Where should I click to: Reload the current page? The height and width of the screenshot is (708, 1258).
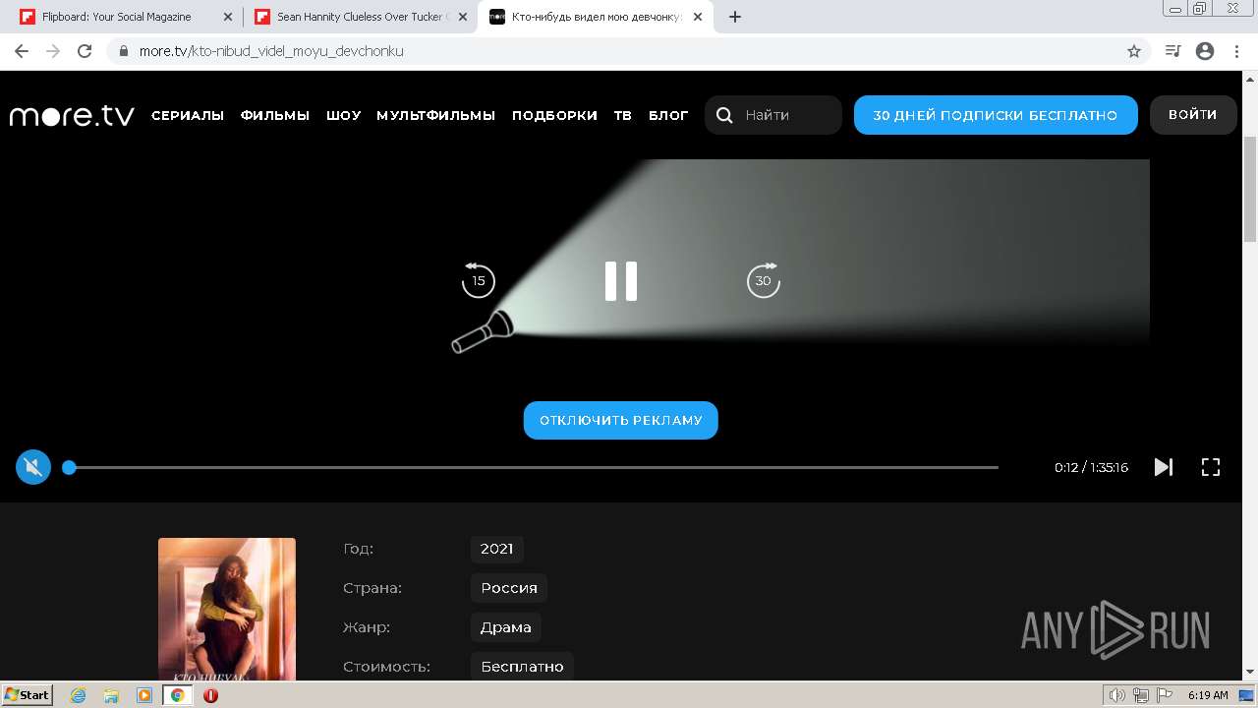(85, 51)
